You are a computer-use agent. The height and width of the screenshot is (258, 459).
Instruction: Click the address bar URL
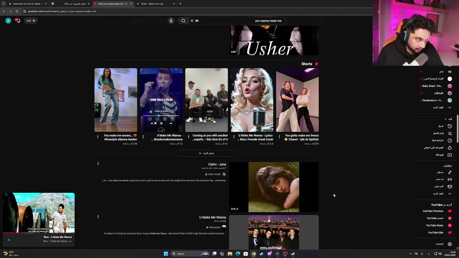coord(62,11)
